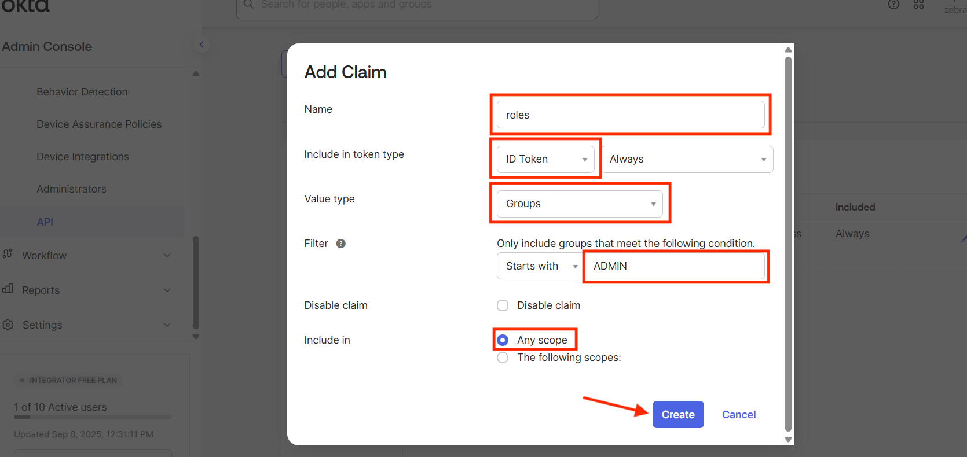Viewport: 967px width, 457px height.
Task: Open the Value type Groups dropdown
Action: [x=580, y=204]
